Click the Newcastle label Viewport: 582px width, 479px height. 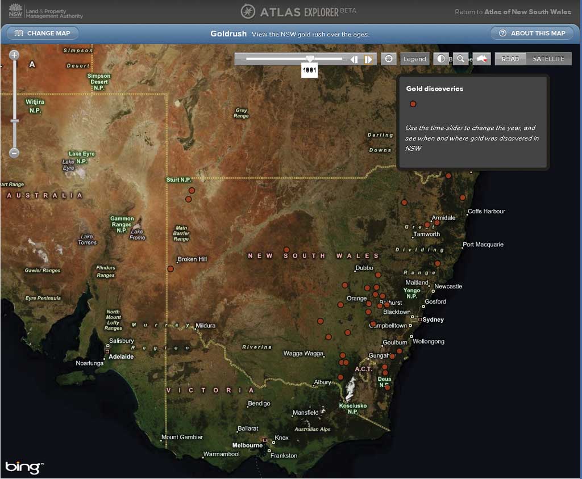(x=448, y=287)
